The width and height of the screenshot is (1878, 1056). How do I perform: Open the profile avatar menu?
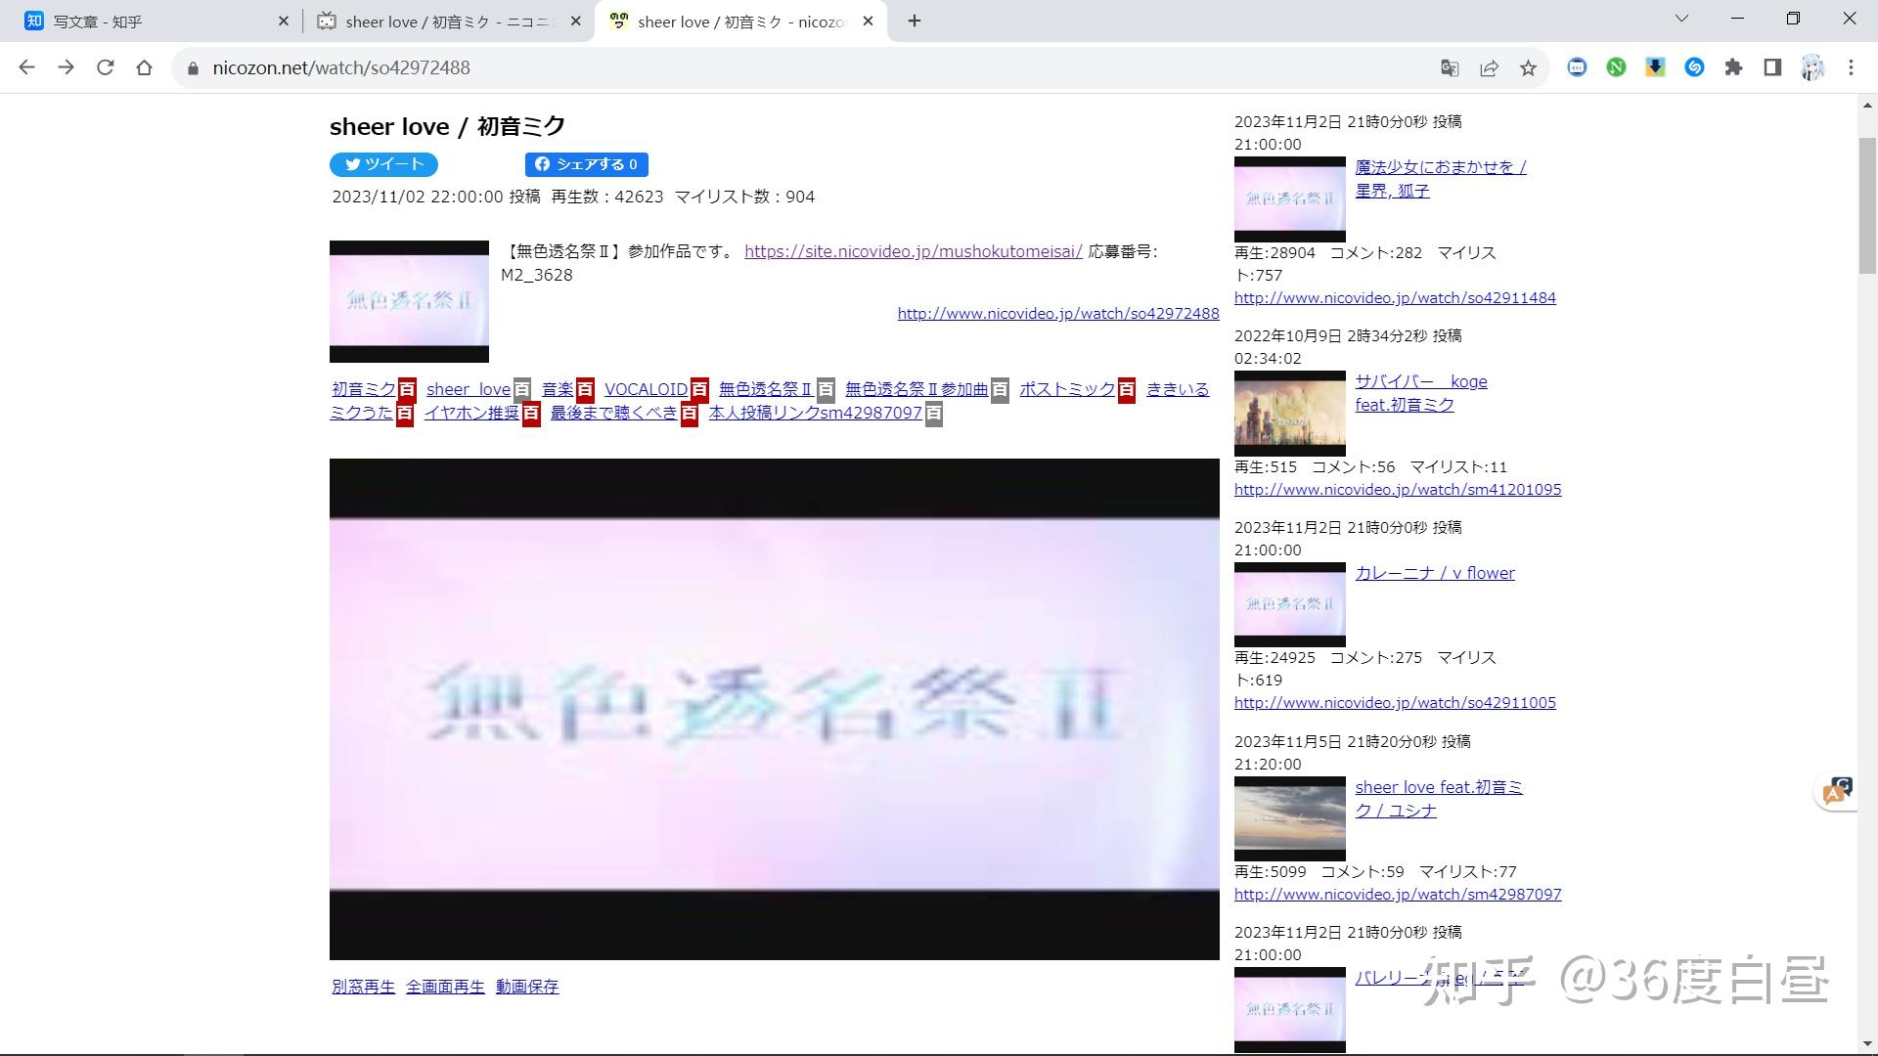(1811, 67)
